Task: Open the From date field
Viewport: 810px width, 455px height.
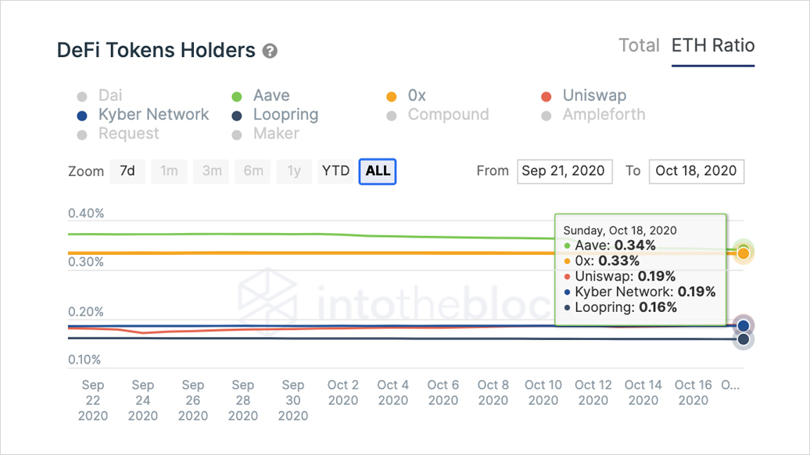Action: tap(563, 171)
